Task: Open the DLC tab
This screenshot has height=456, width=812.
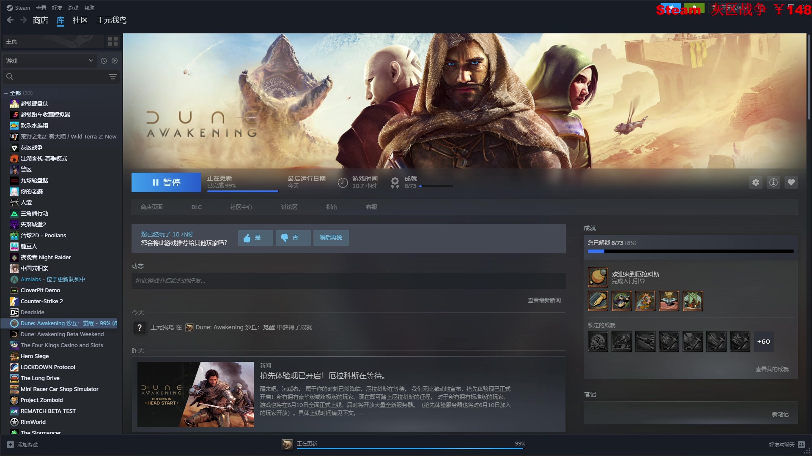Action: pos(196,207)
